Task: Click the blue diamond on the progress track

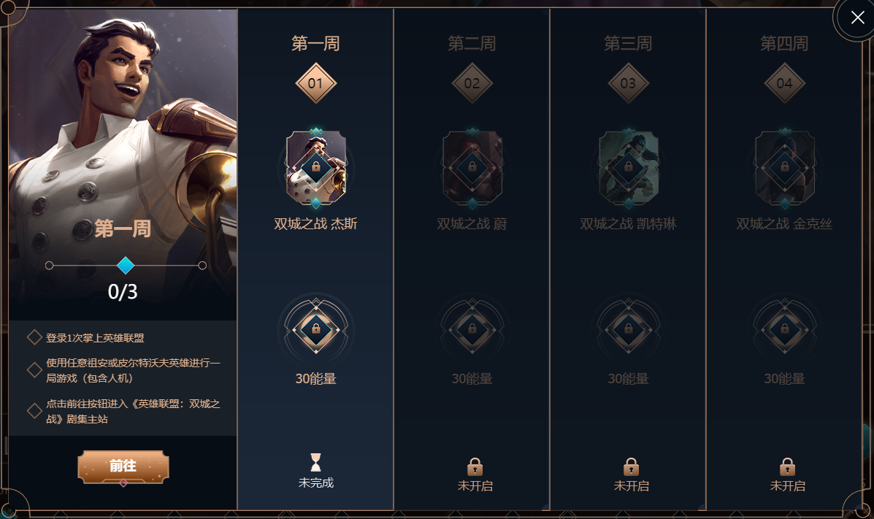Action: (x=126, y=266)
